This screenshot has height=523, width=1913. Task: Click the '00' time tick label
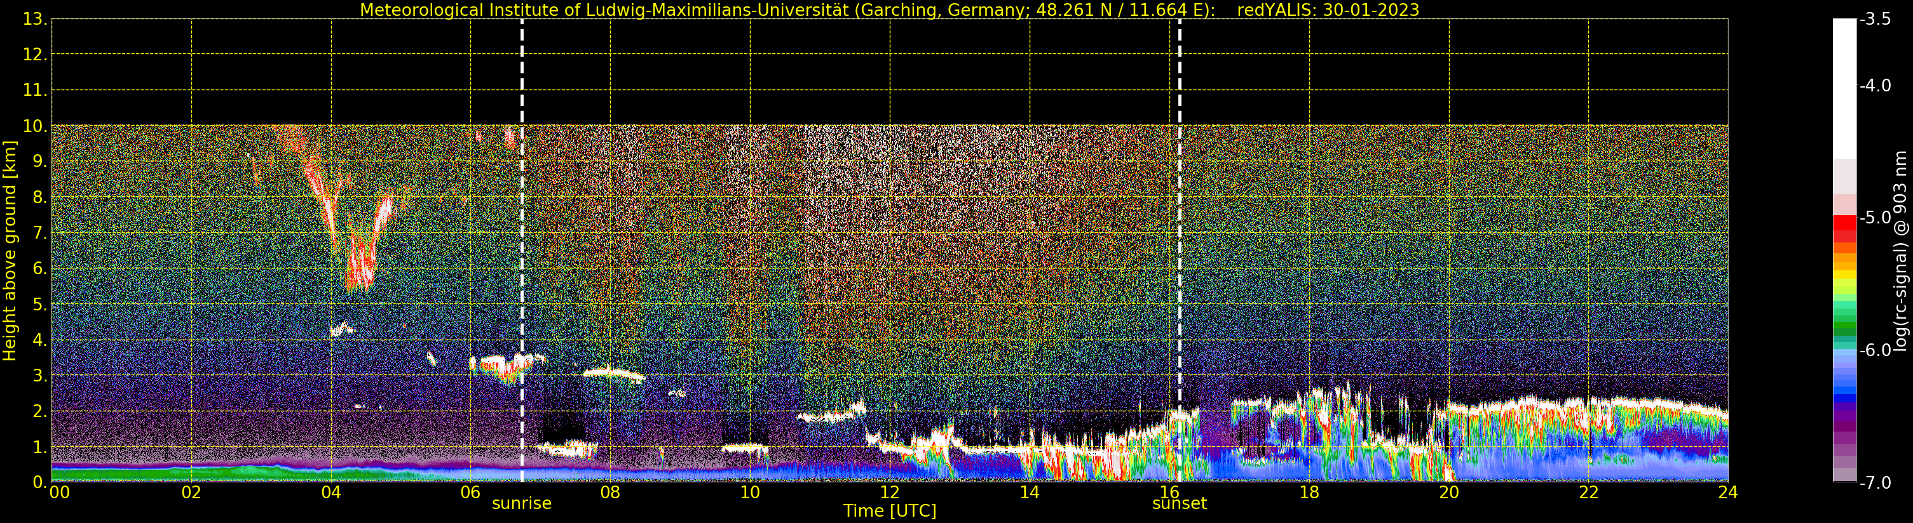[x=59, y=493]
